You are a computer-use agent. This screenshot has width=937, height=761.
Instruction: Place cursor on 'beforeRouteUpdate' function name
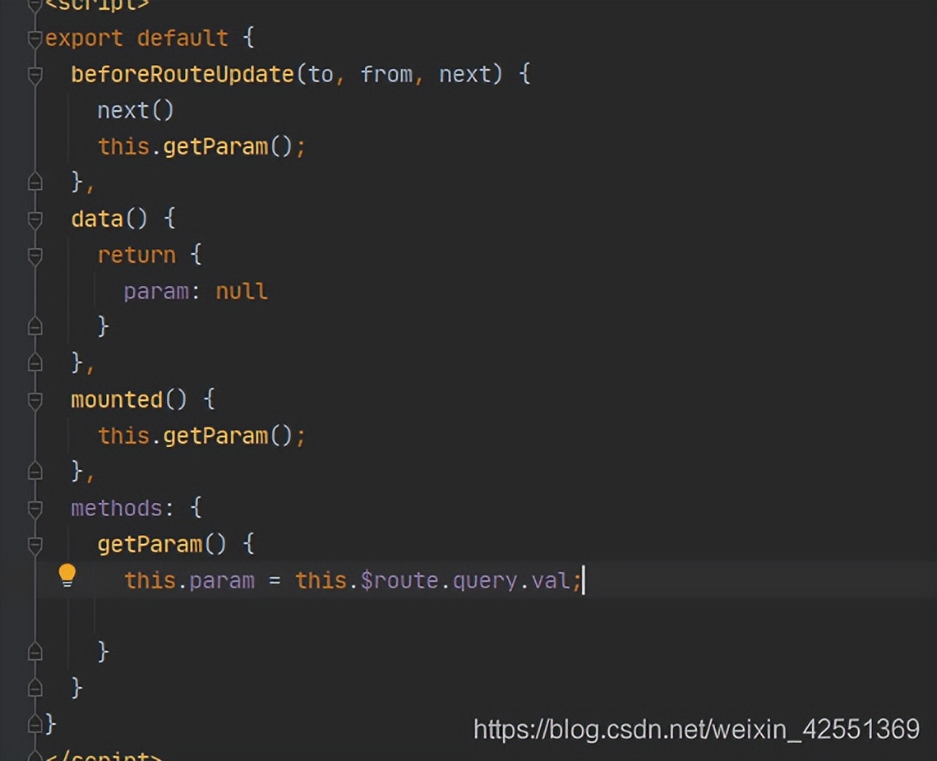coord(182,75)
